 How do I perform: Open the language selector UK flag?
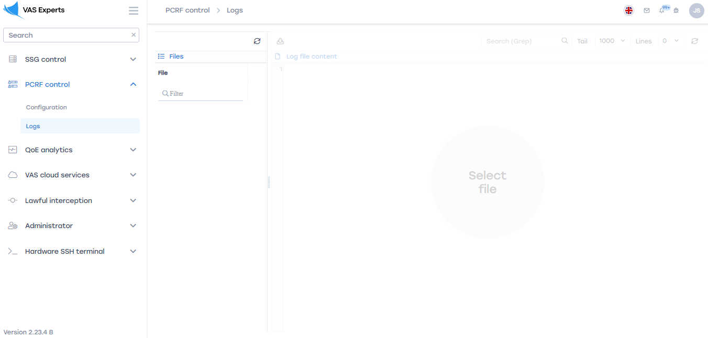tap(629, 10)
